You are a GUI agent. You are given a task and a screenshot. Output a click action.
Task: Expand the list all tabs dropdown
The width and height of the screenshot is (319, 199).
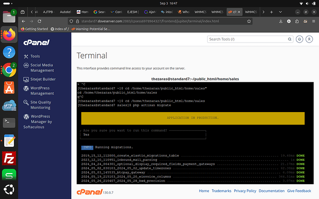point(280,12)
